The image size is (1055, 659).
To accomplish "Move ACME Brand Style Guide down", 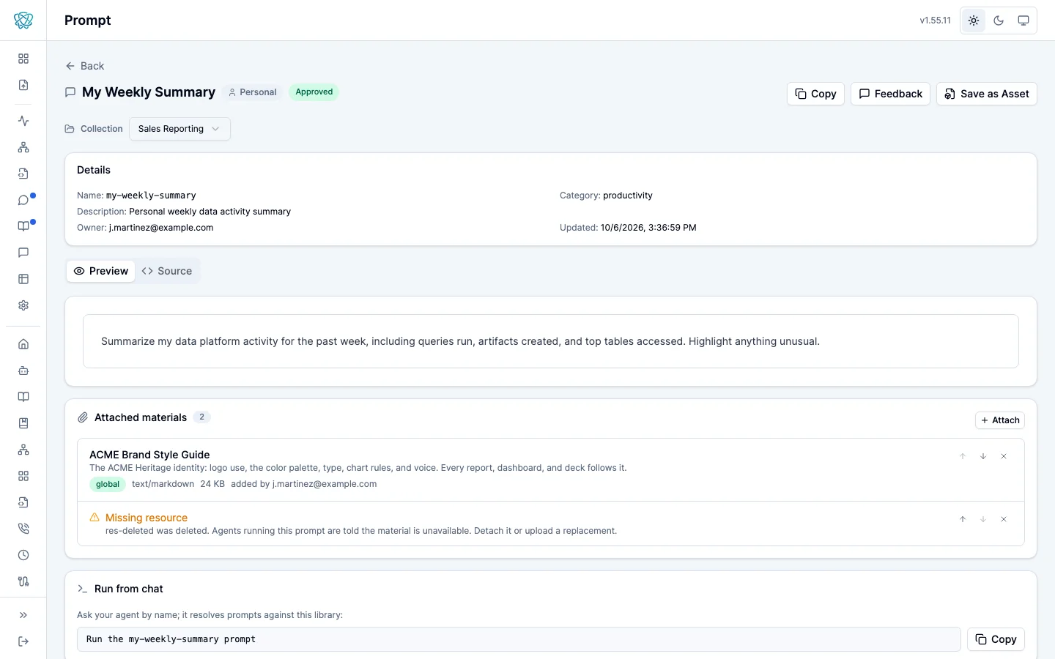I will (x=983, y=456).
